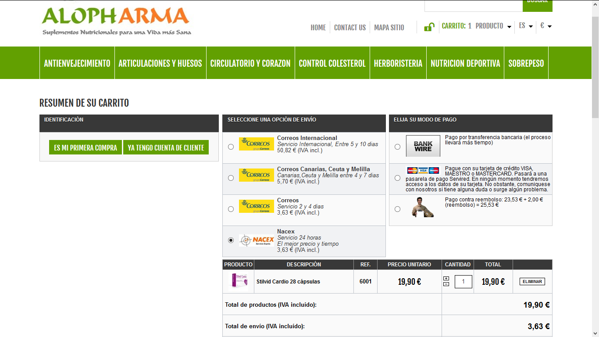
Task: Go to Nutricion Deportiva category
Action: pos(465,63)
